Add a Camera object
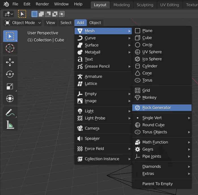This screenshot has width=198, height=195. click(x=103, y=128)
